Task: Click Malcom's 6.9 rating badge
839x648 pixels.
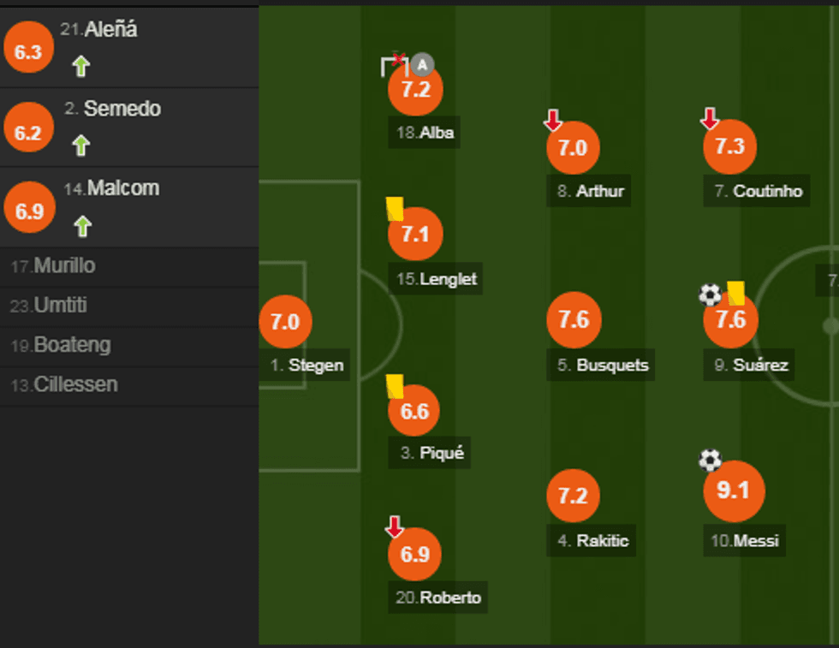Action: (29, 211)
